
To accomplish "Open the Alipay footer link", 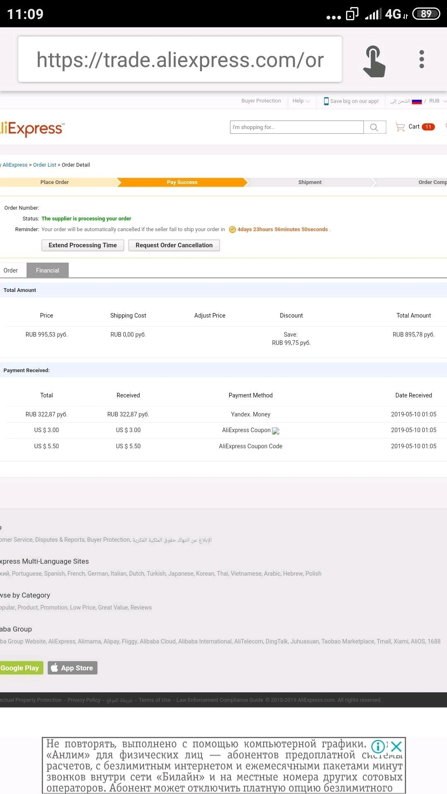I will [111, 641].
